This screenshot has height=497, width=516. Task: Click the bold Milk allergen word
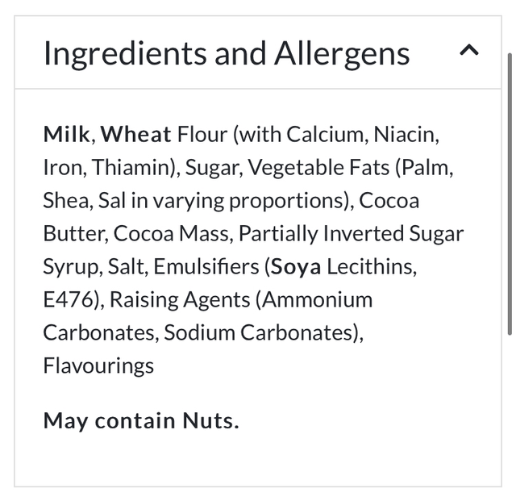[66, 134]
